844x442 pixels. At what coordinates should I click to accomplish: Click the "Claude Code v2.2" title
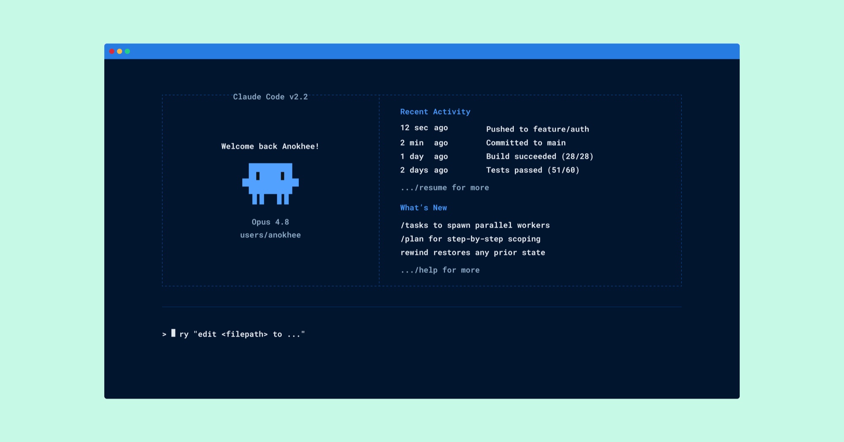click(x=271, y=97)
